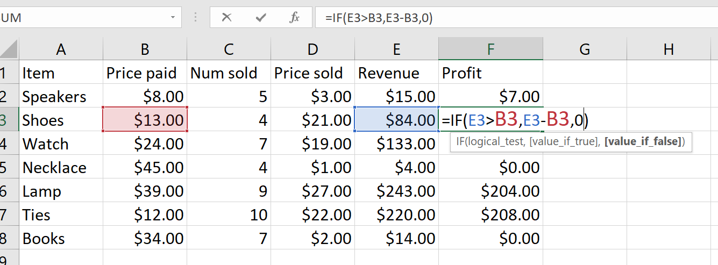Select column F header

(490, 49)
